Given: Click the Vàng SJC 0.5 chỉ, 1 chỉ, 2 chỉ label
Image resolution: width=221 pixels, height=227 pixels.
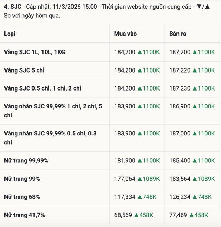Looking at the screenshot, I should point(42,88).
